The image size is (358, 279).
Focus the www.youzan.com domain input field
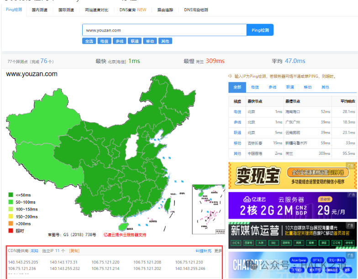coord(164,30)
